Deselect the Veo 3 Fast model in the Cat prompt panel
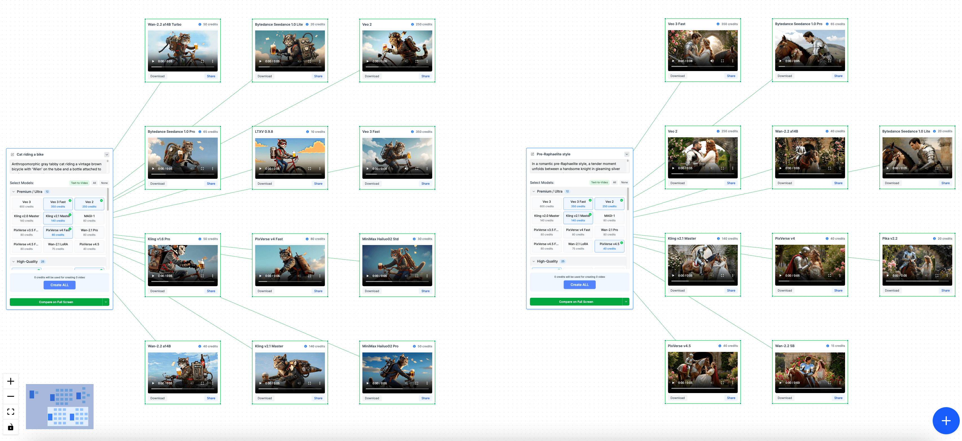Image resolution: width=962 pixels, height=441 pixels. coord(57,204)
